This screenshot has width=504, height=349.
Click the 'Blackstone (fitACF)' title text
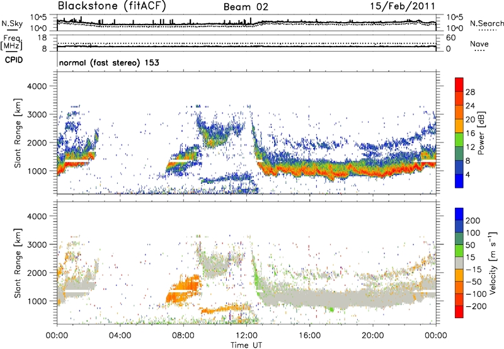coord(112,6)
